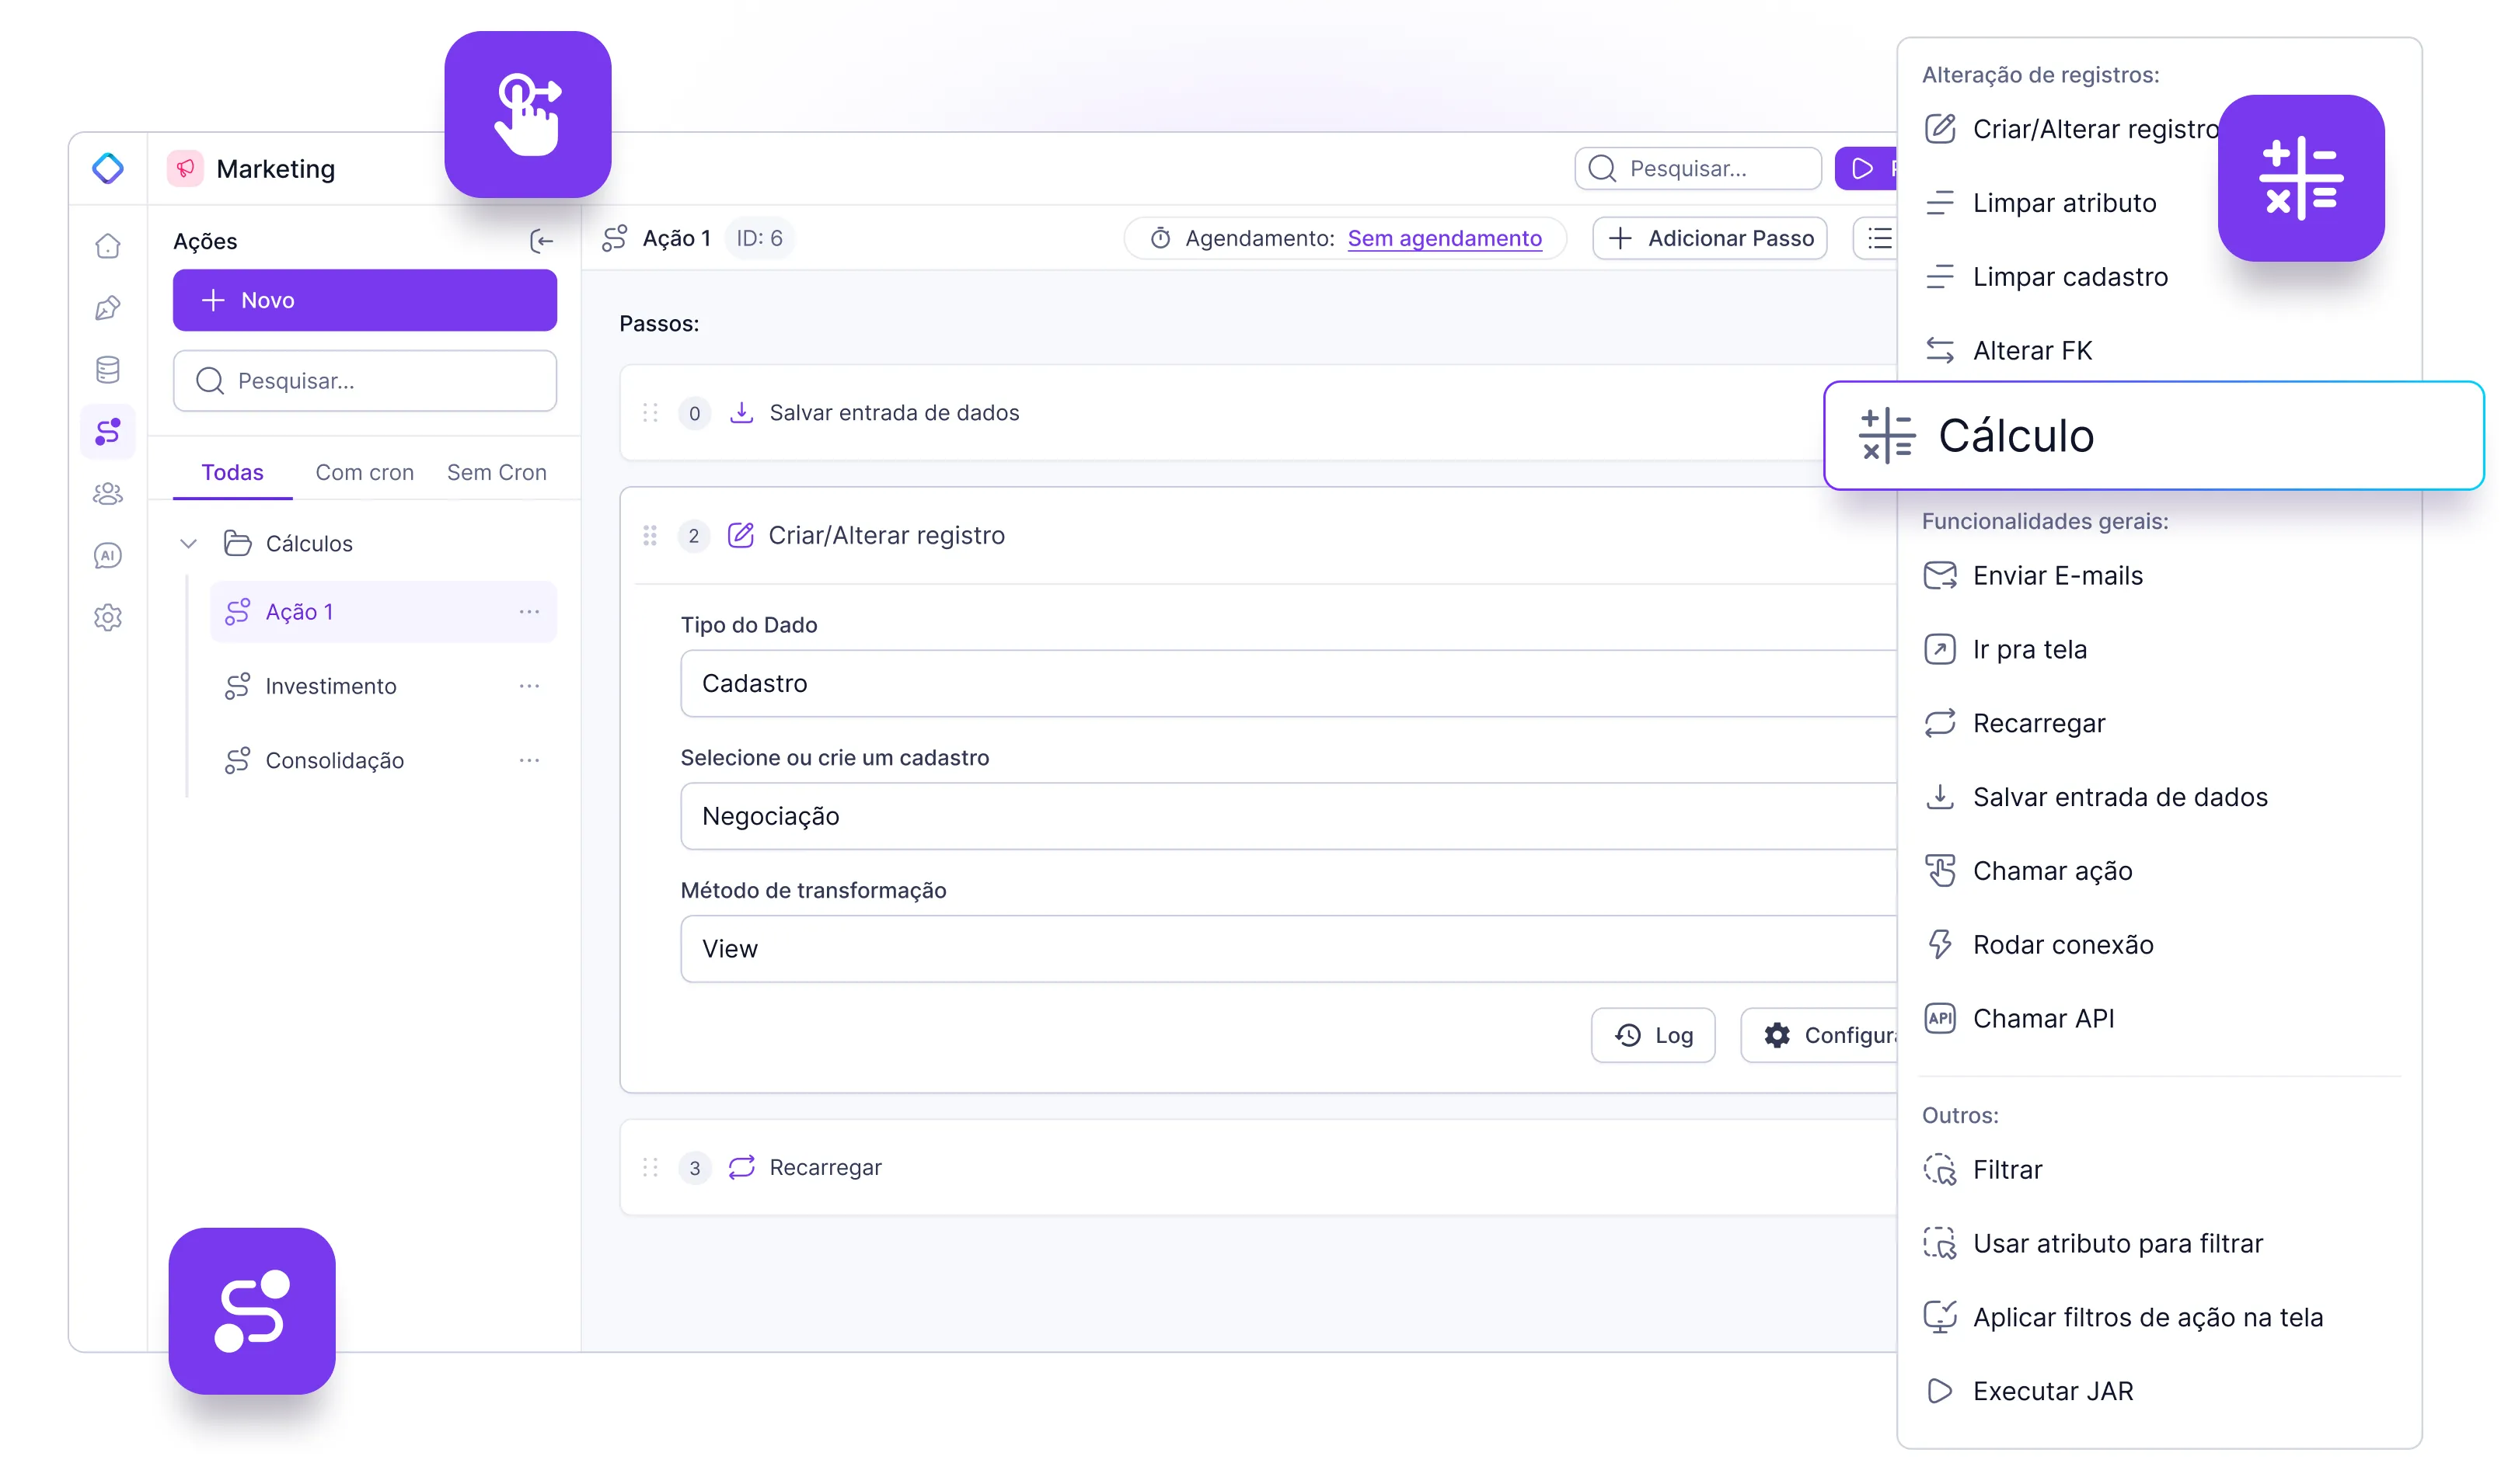Open the Método de transformação View dropdown
This screenshot has width=2515, height=1484.
coord(1289,949)
